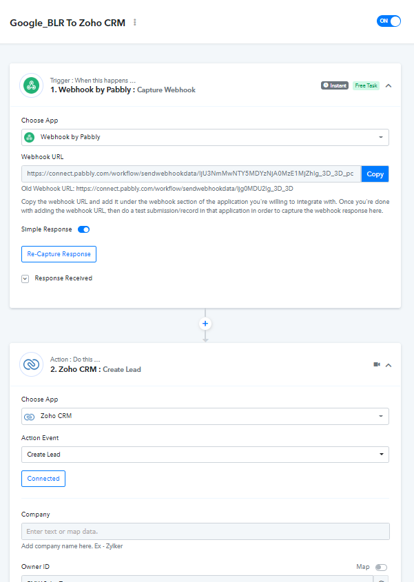The height and width of the screenshot is (582, 414).
Task: Click the plus icon to add step
Action: [205, 324]
